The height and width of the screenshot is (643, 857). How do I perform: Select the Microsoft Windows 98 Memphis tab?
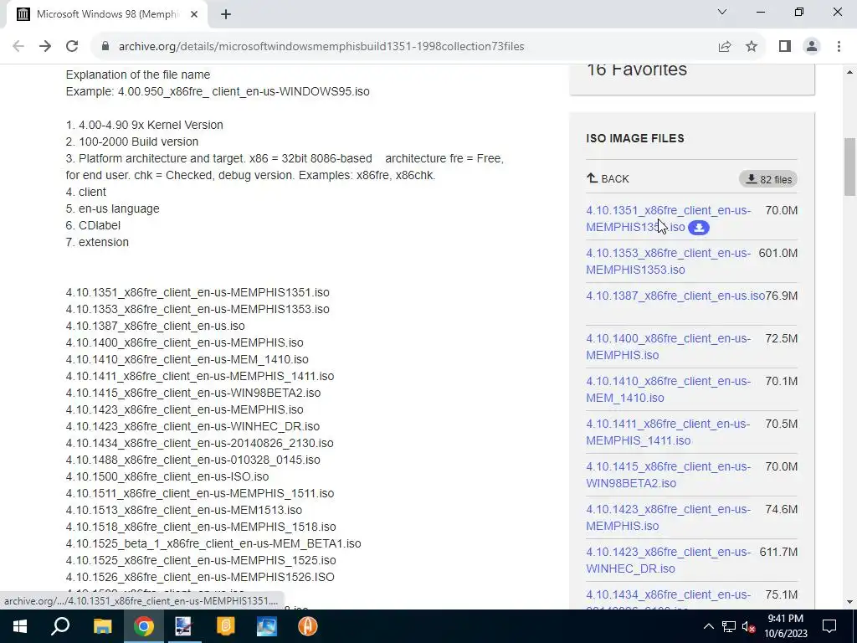click(x=107, y=15)
